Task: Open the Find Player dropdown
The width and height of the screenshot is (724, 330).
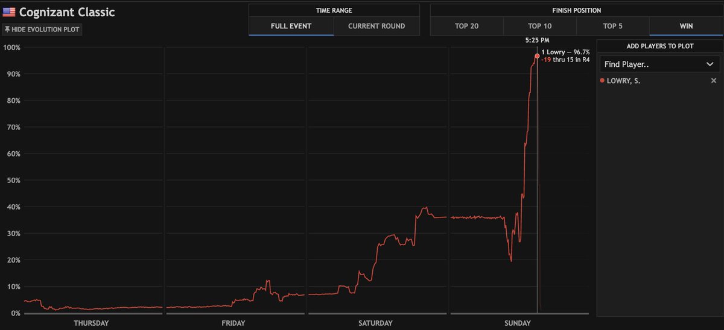Action: (x=659, y=64)
